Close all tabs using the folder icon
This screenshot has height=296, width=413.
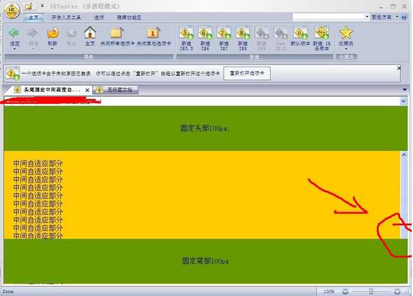[x=117, y=33]
